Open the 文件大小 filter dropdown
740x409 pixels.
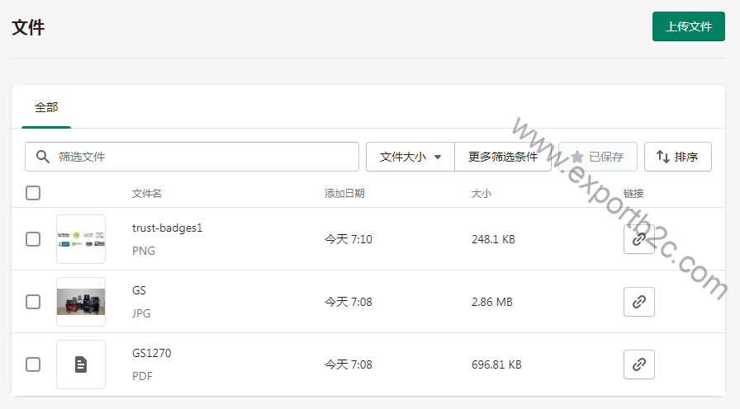[410, 157]
